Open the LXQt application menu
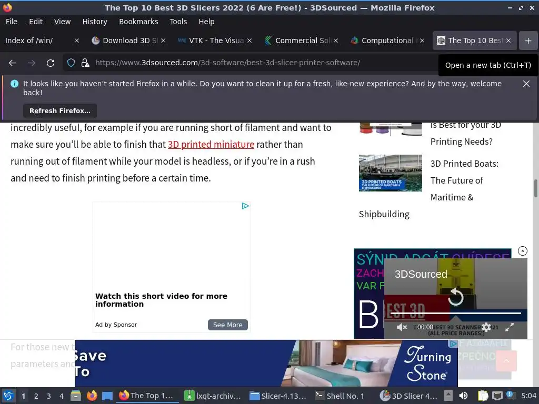This screenshot has height=404, width=539. pos(8,396)
